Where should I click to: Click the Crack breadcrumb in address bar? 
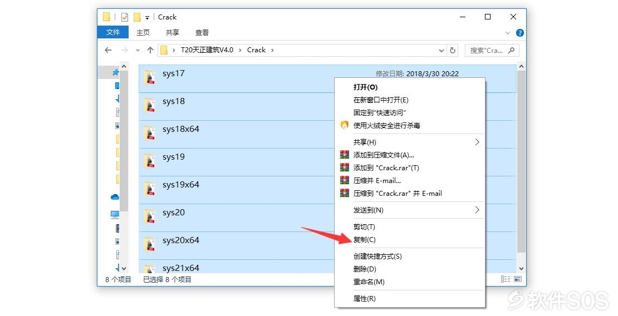coord(256,50)
